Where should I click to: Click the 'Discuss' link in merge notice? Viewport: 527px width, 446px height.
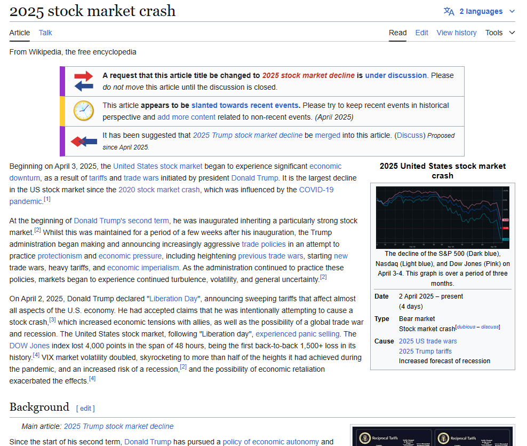coord(410,135)
